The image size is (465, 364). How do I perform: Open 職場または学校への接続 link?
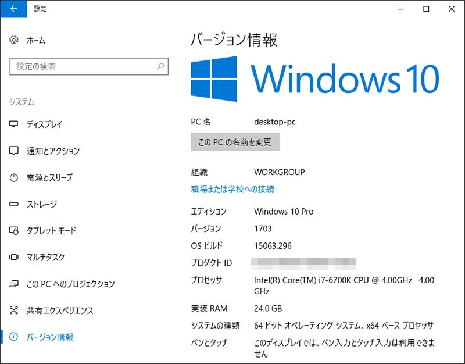(233, 189)
